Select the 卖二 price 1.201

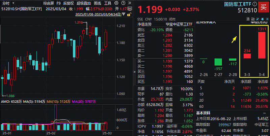[167, 50]
